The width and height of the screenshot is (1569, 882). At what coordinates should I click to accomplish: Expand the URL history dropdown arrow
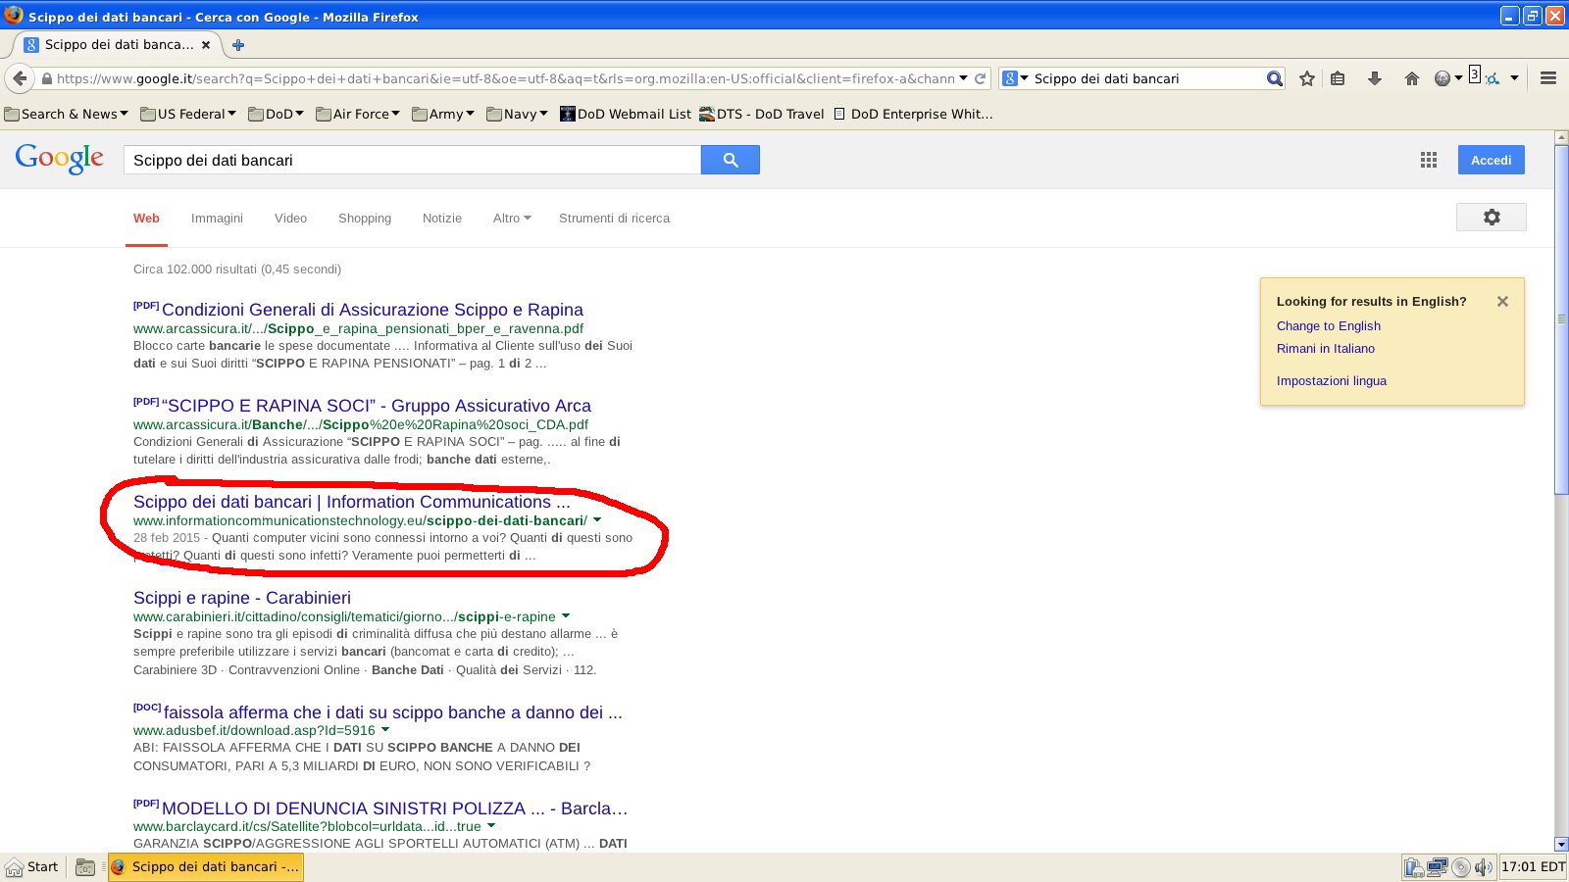(964, 78)
